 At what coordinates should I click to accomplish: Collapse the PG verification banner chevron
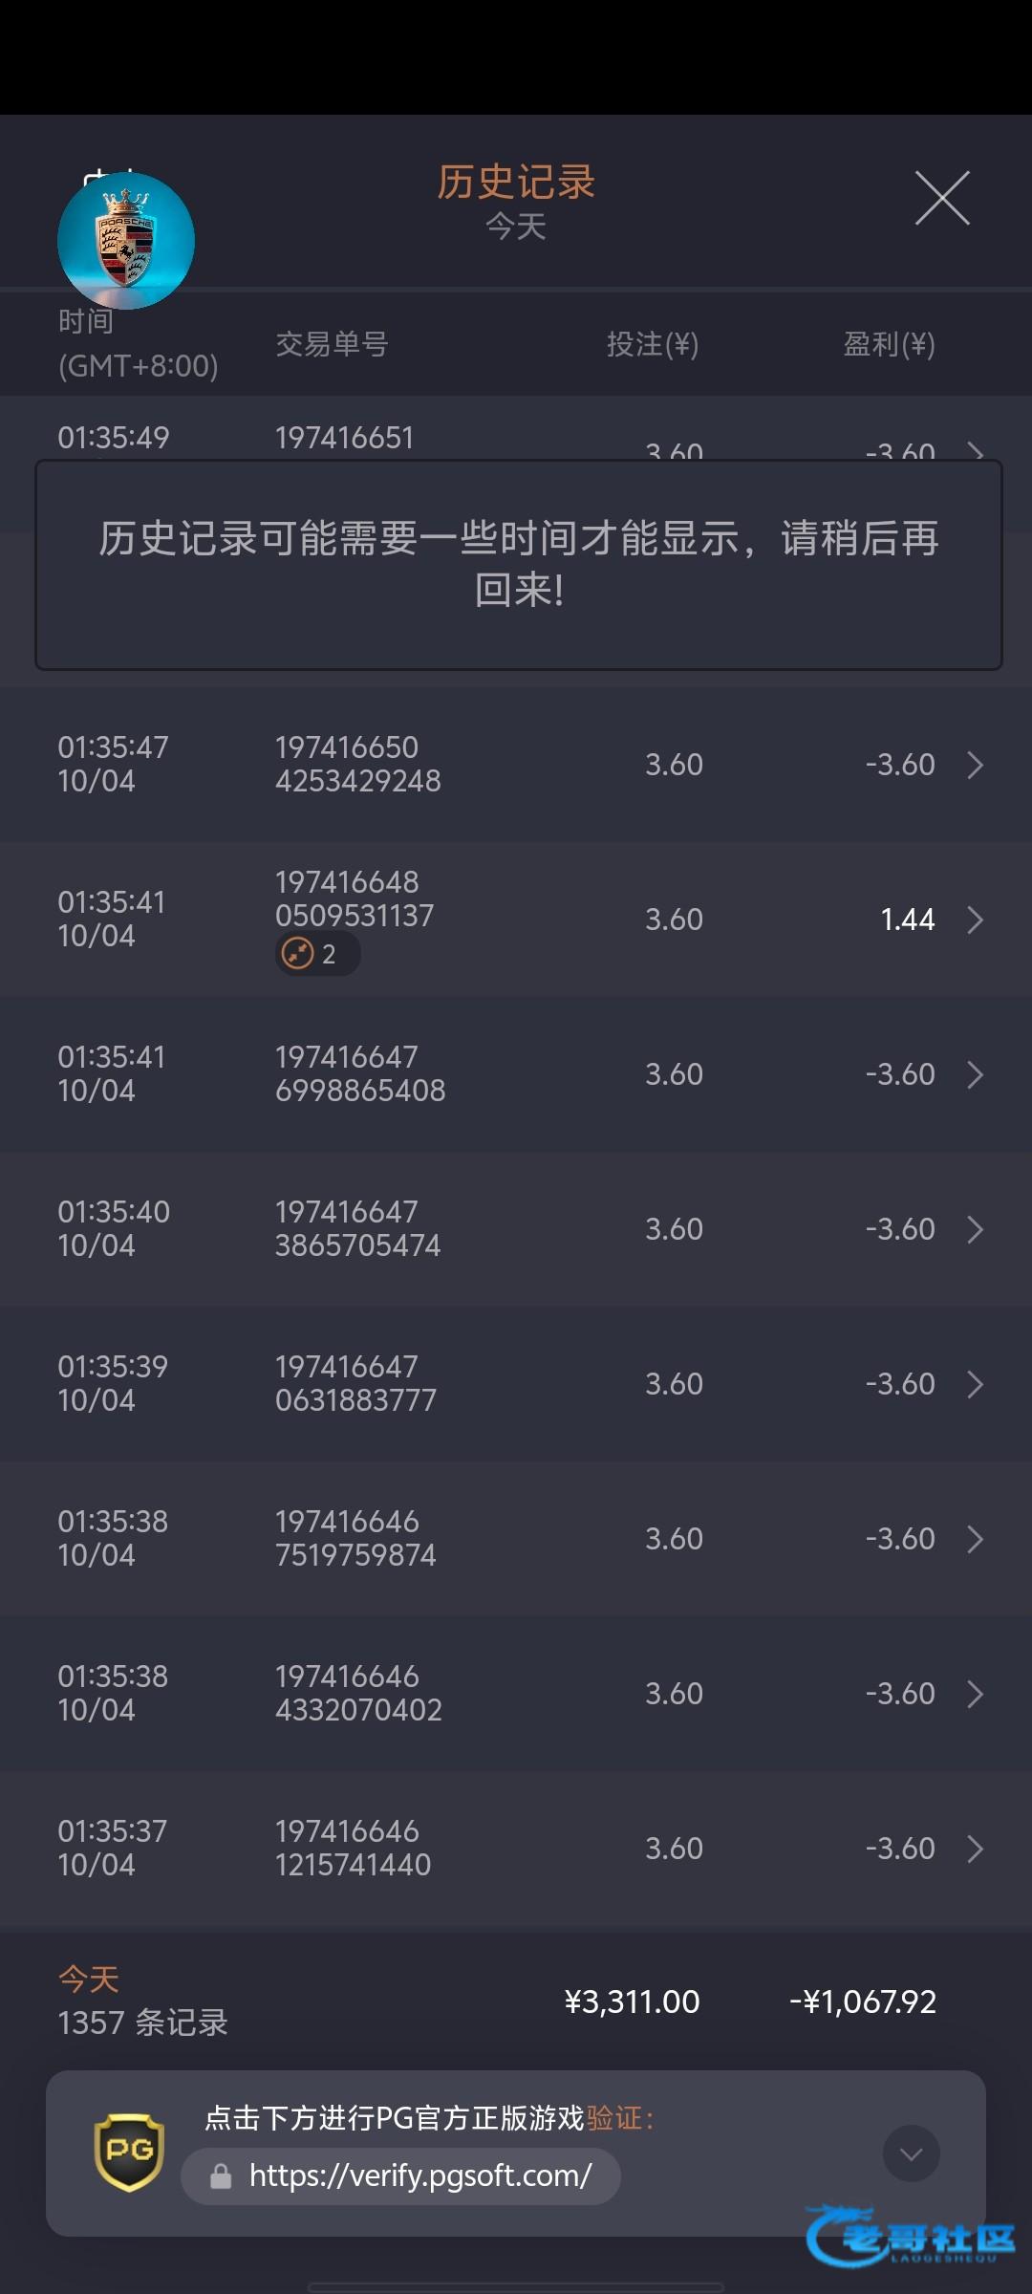pyautogui.click(x=911, y=2153)
